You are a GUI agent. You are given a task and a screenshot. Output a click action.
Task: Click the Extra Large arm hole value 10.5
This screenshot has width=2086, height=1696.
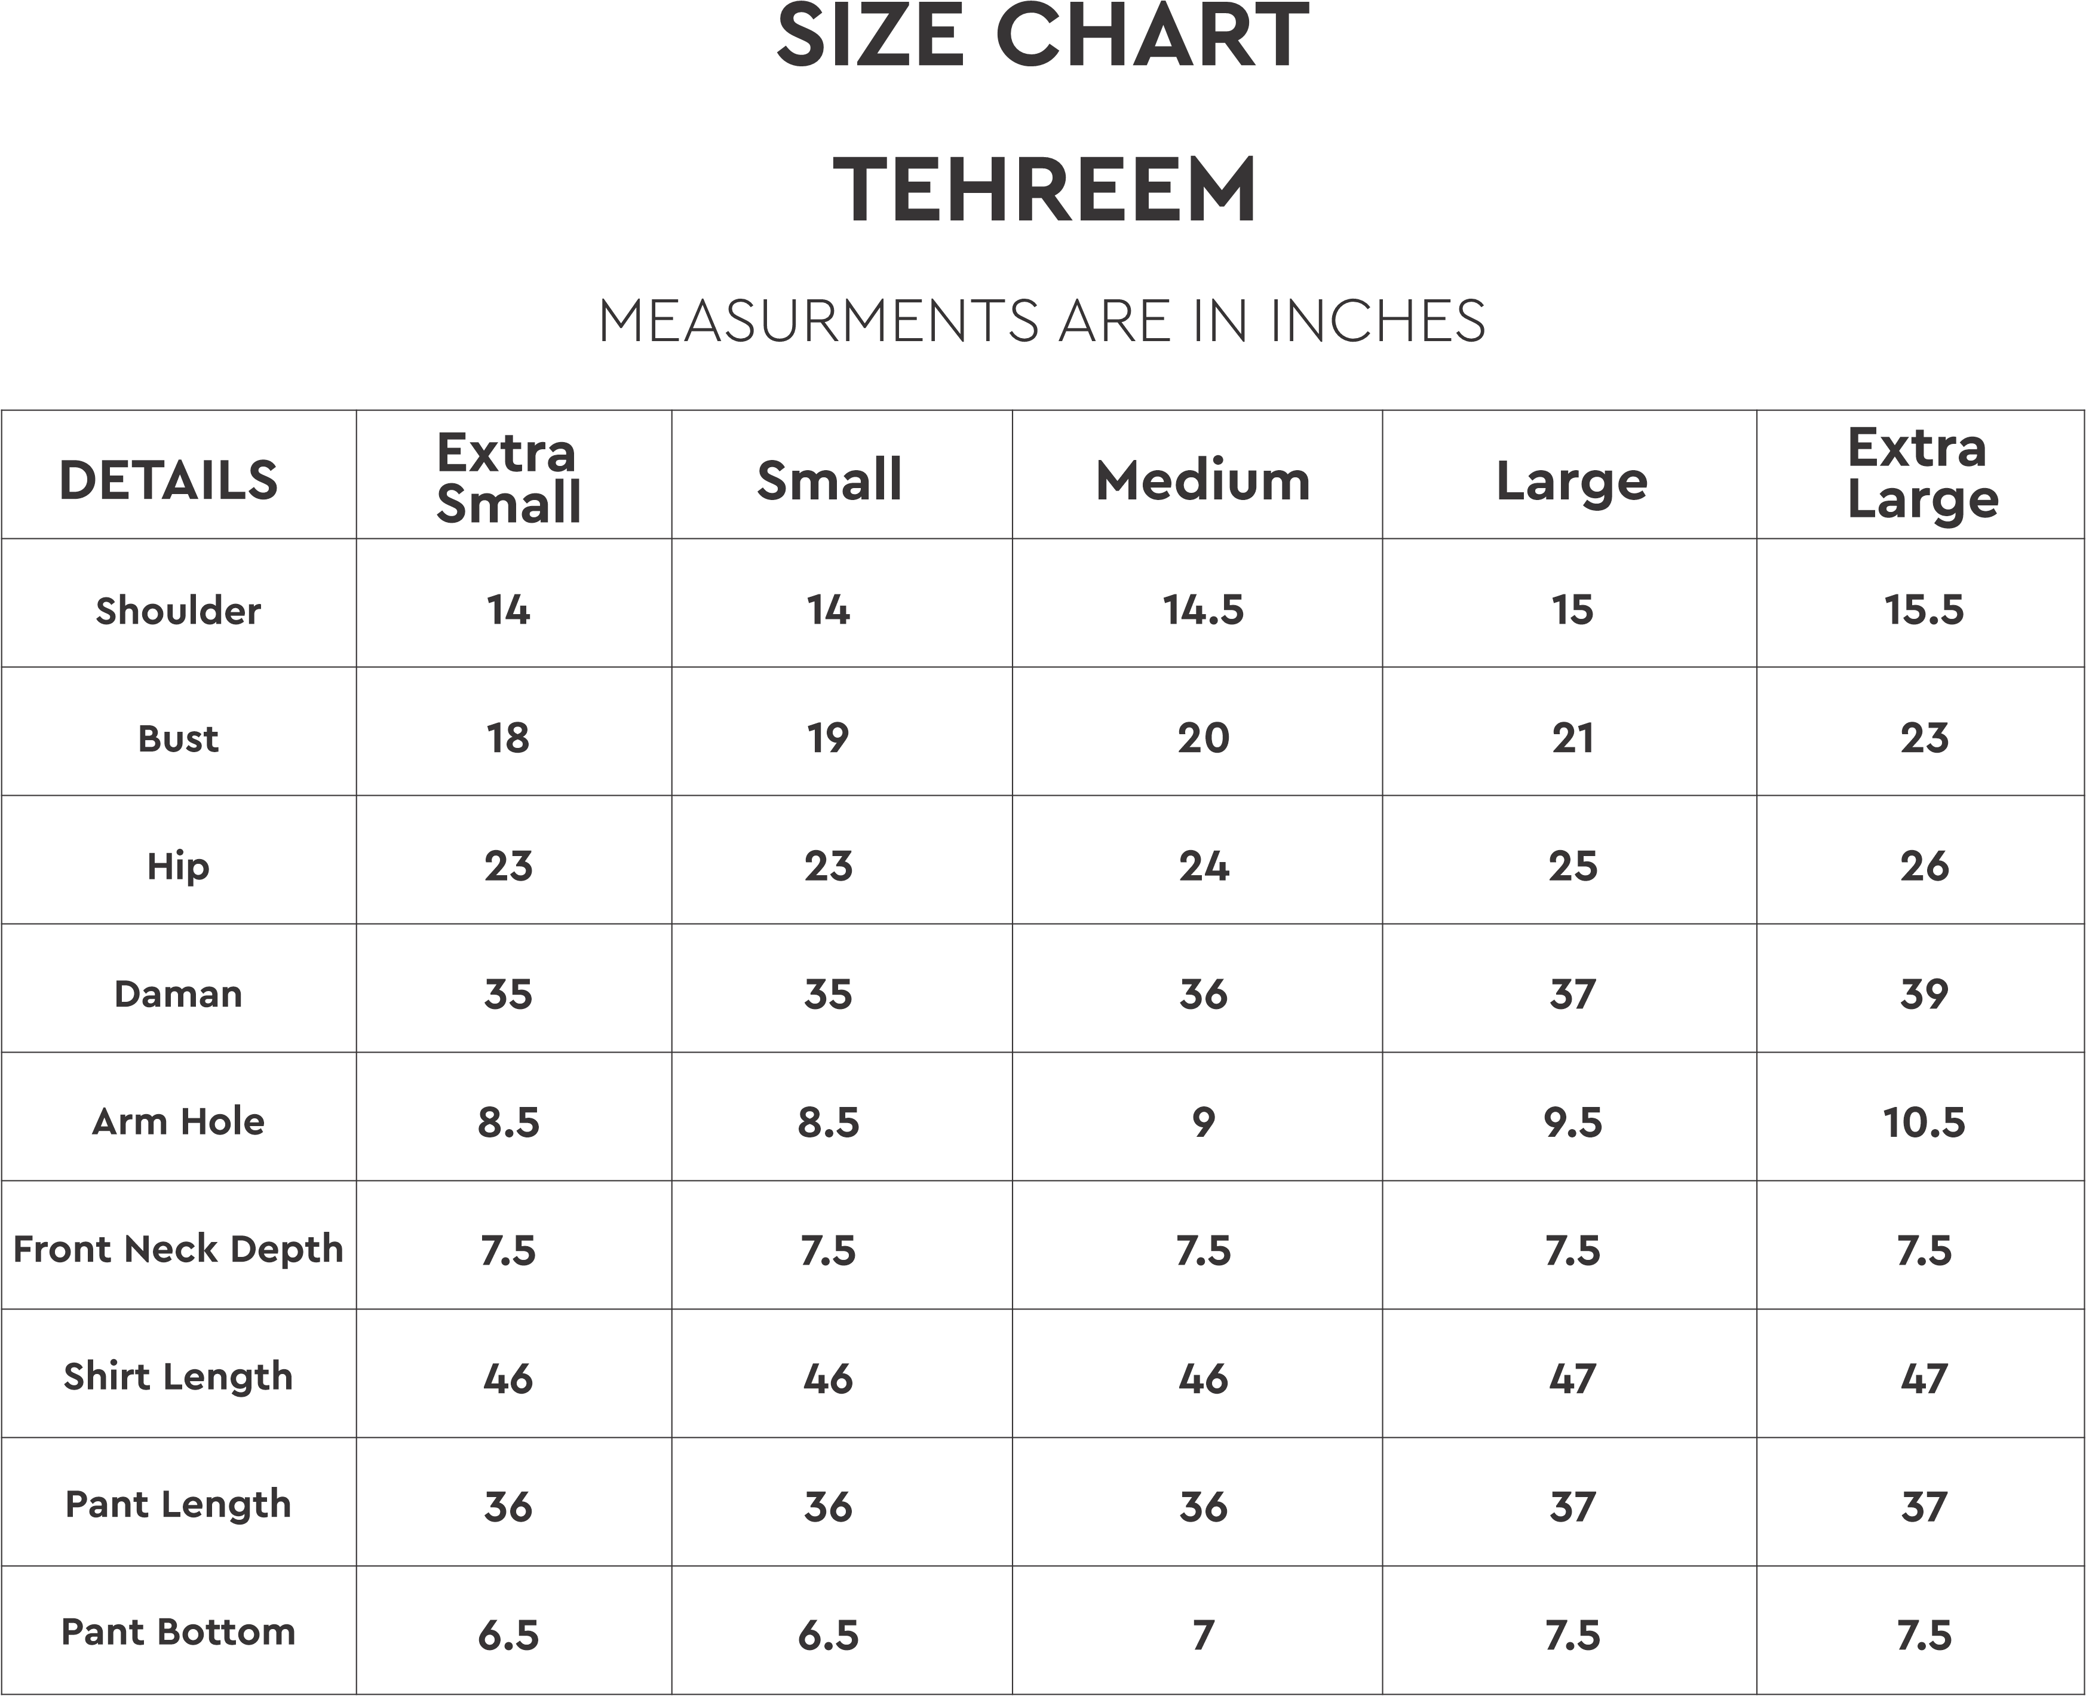click(1923, 1123)
